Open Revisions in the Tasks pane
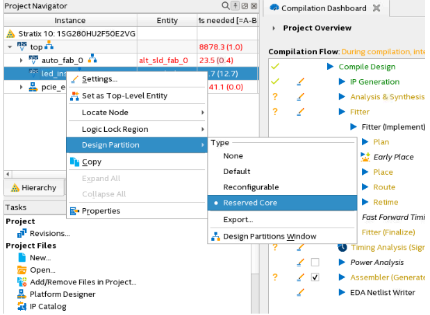The width and height of the screenshot is (430, 315). (x=49, y=233)
